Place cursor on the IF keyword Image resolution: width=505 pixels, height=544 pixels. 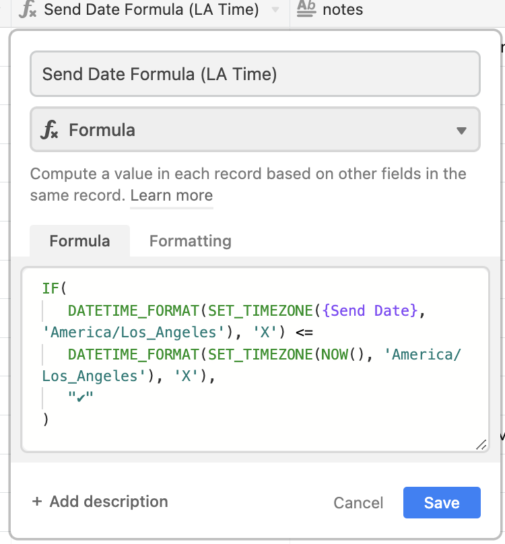tap(50, 289)
